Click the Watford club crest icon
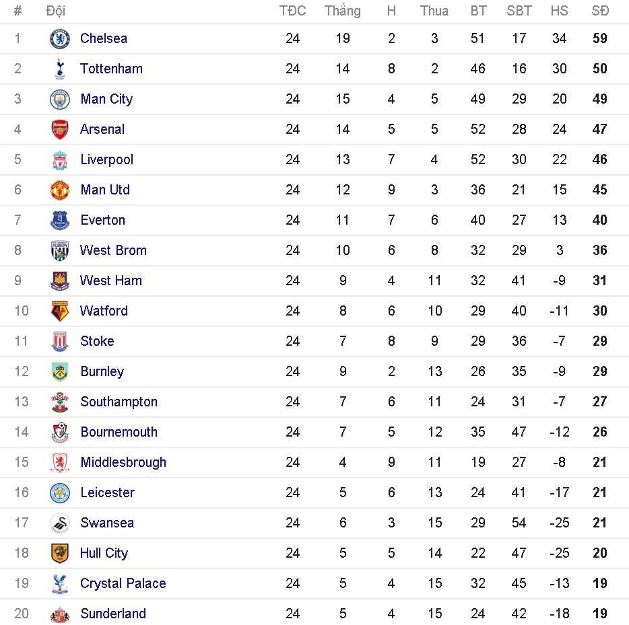Image resolution: width=629 pixels, height=625 pixels. coord(60,311)
